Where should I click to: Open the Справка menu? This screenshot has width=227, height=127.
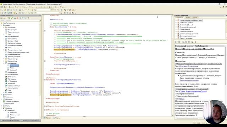63,7
